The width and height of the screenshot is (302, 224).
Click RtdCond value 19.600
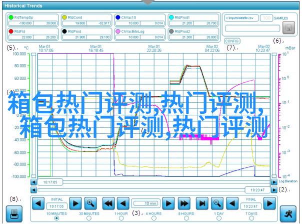(x=74, y=23)
